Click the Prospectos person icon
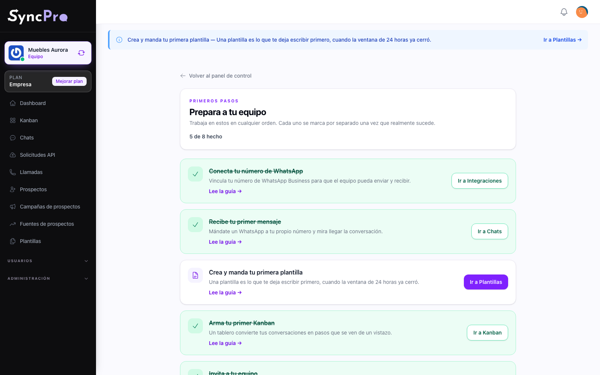This screenshot has width=600, height=375. pos(13,189)
